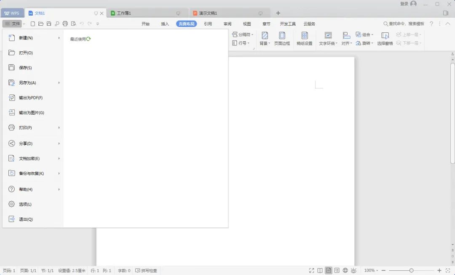Switch to the 演示文稿1 document tab
The image size is (455, 275).
[229, 13]
